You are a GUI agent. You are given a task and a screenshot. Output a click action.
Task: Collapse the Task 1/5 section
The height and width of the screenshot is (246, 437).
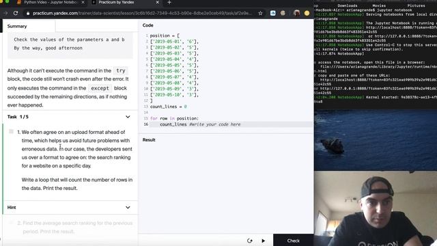pyautogui.click(x=128, y=117)
